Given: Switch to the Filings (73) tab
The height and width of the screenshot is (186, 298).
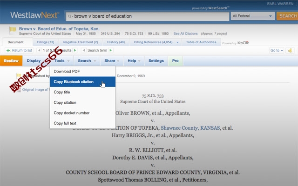Looking at the screenshot, I should 46,42.
